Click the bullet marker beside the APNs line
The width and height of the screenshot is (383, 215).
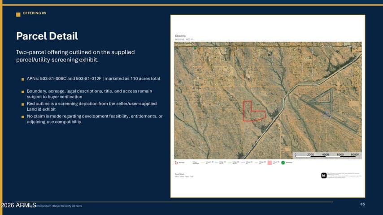[x=23, y=79]
